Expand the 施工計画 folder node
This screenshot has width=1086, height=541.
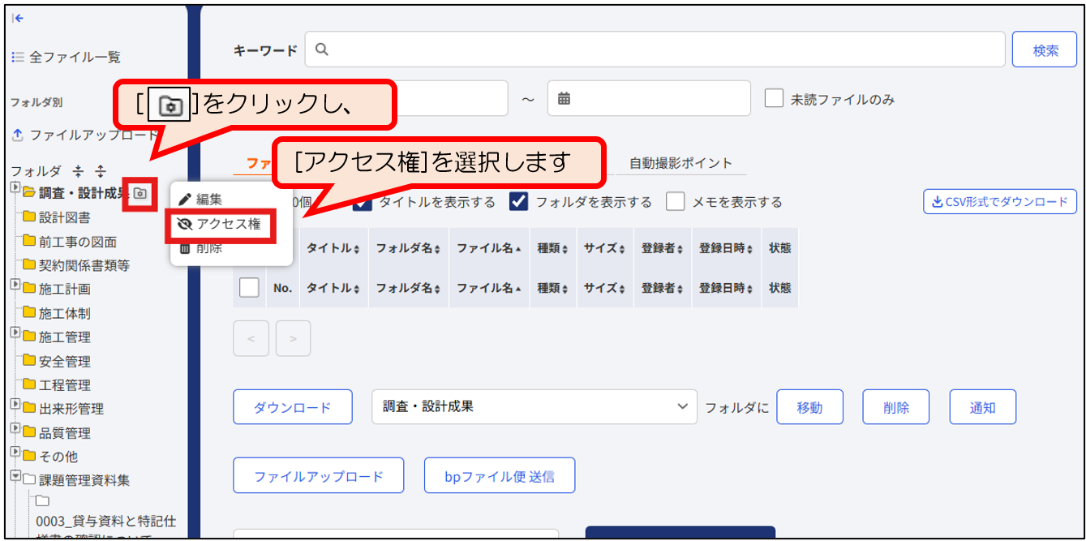(15, 285)
